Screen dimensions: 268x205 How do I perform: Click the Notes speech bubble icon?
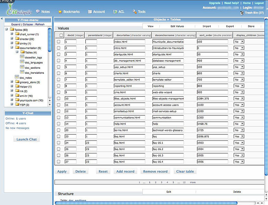(38, 12)
